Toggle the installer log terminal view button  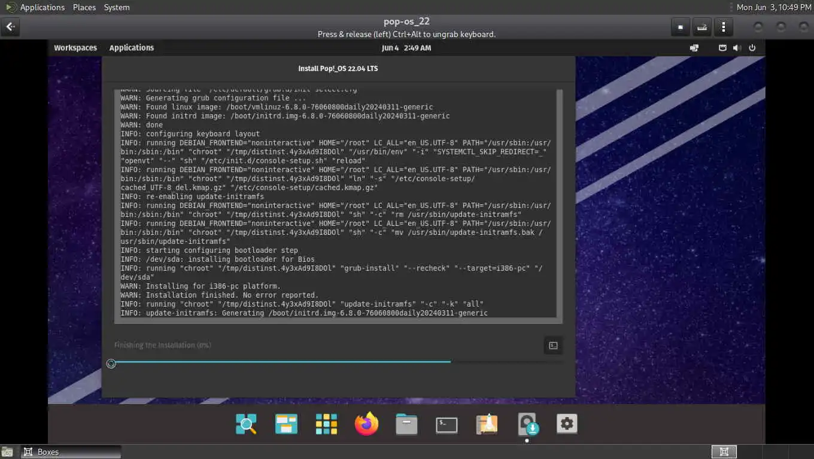pyautogui.click(x=553, y=345)
